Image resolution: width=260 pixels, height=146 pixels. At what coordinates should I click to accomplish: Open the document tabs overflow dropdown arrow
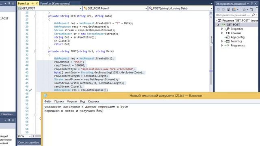(211, 4)
